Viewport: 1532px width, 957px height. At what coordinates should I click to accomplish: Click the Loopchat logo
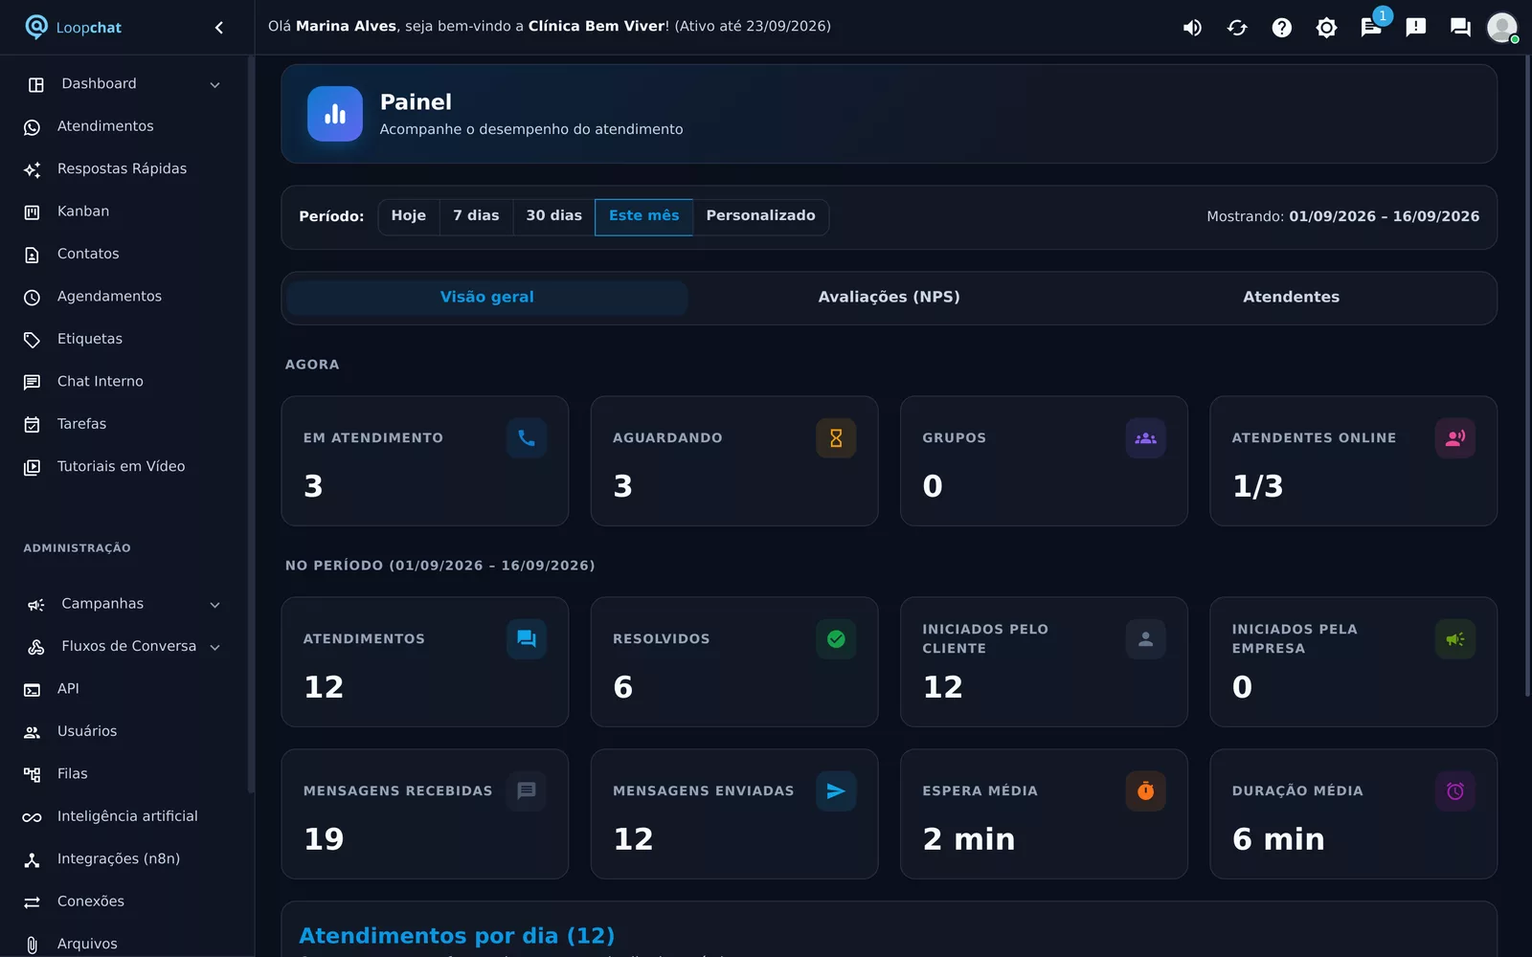click(74, 28)
